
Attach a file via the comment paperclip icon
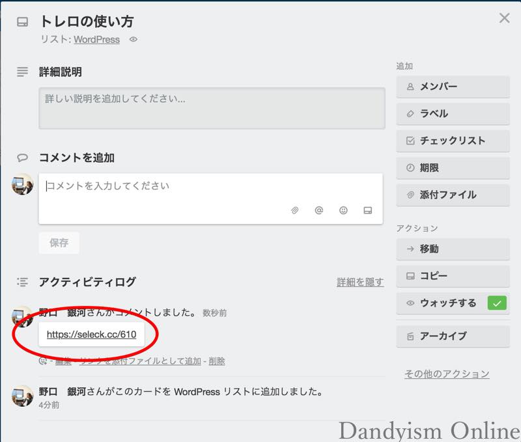pyautogui.click(x=294, y=210)
